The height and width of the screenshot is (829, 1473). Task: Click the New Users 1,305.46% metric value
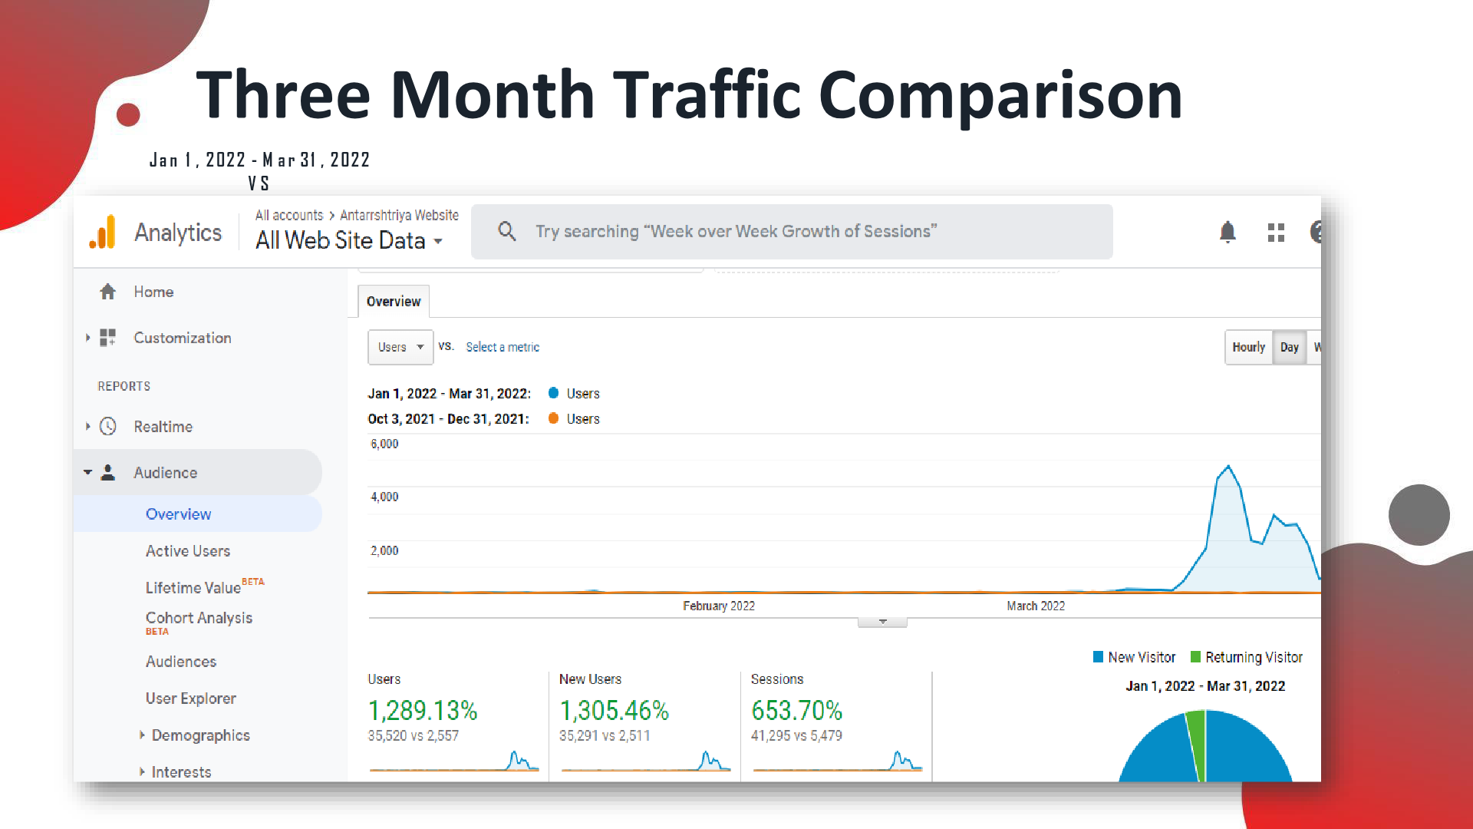point(614,710)
